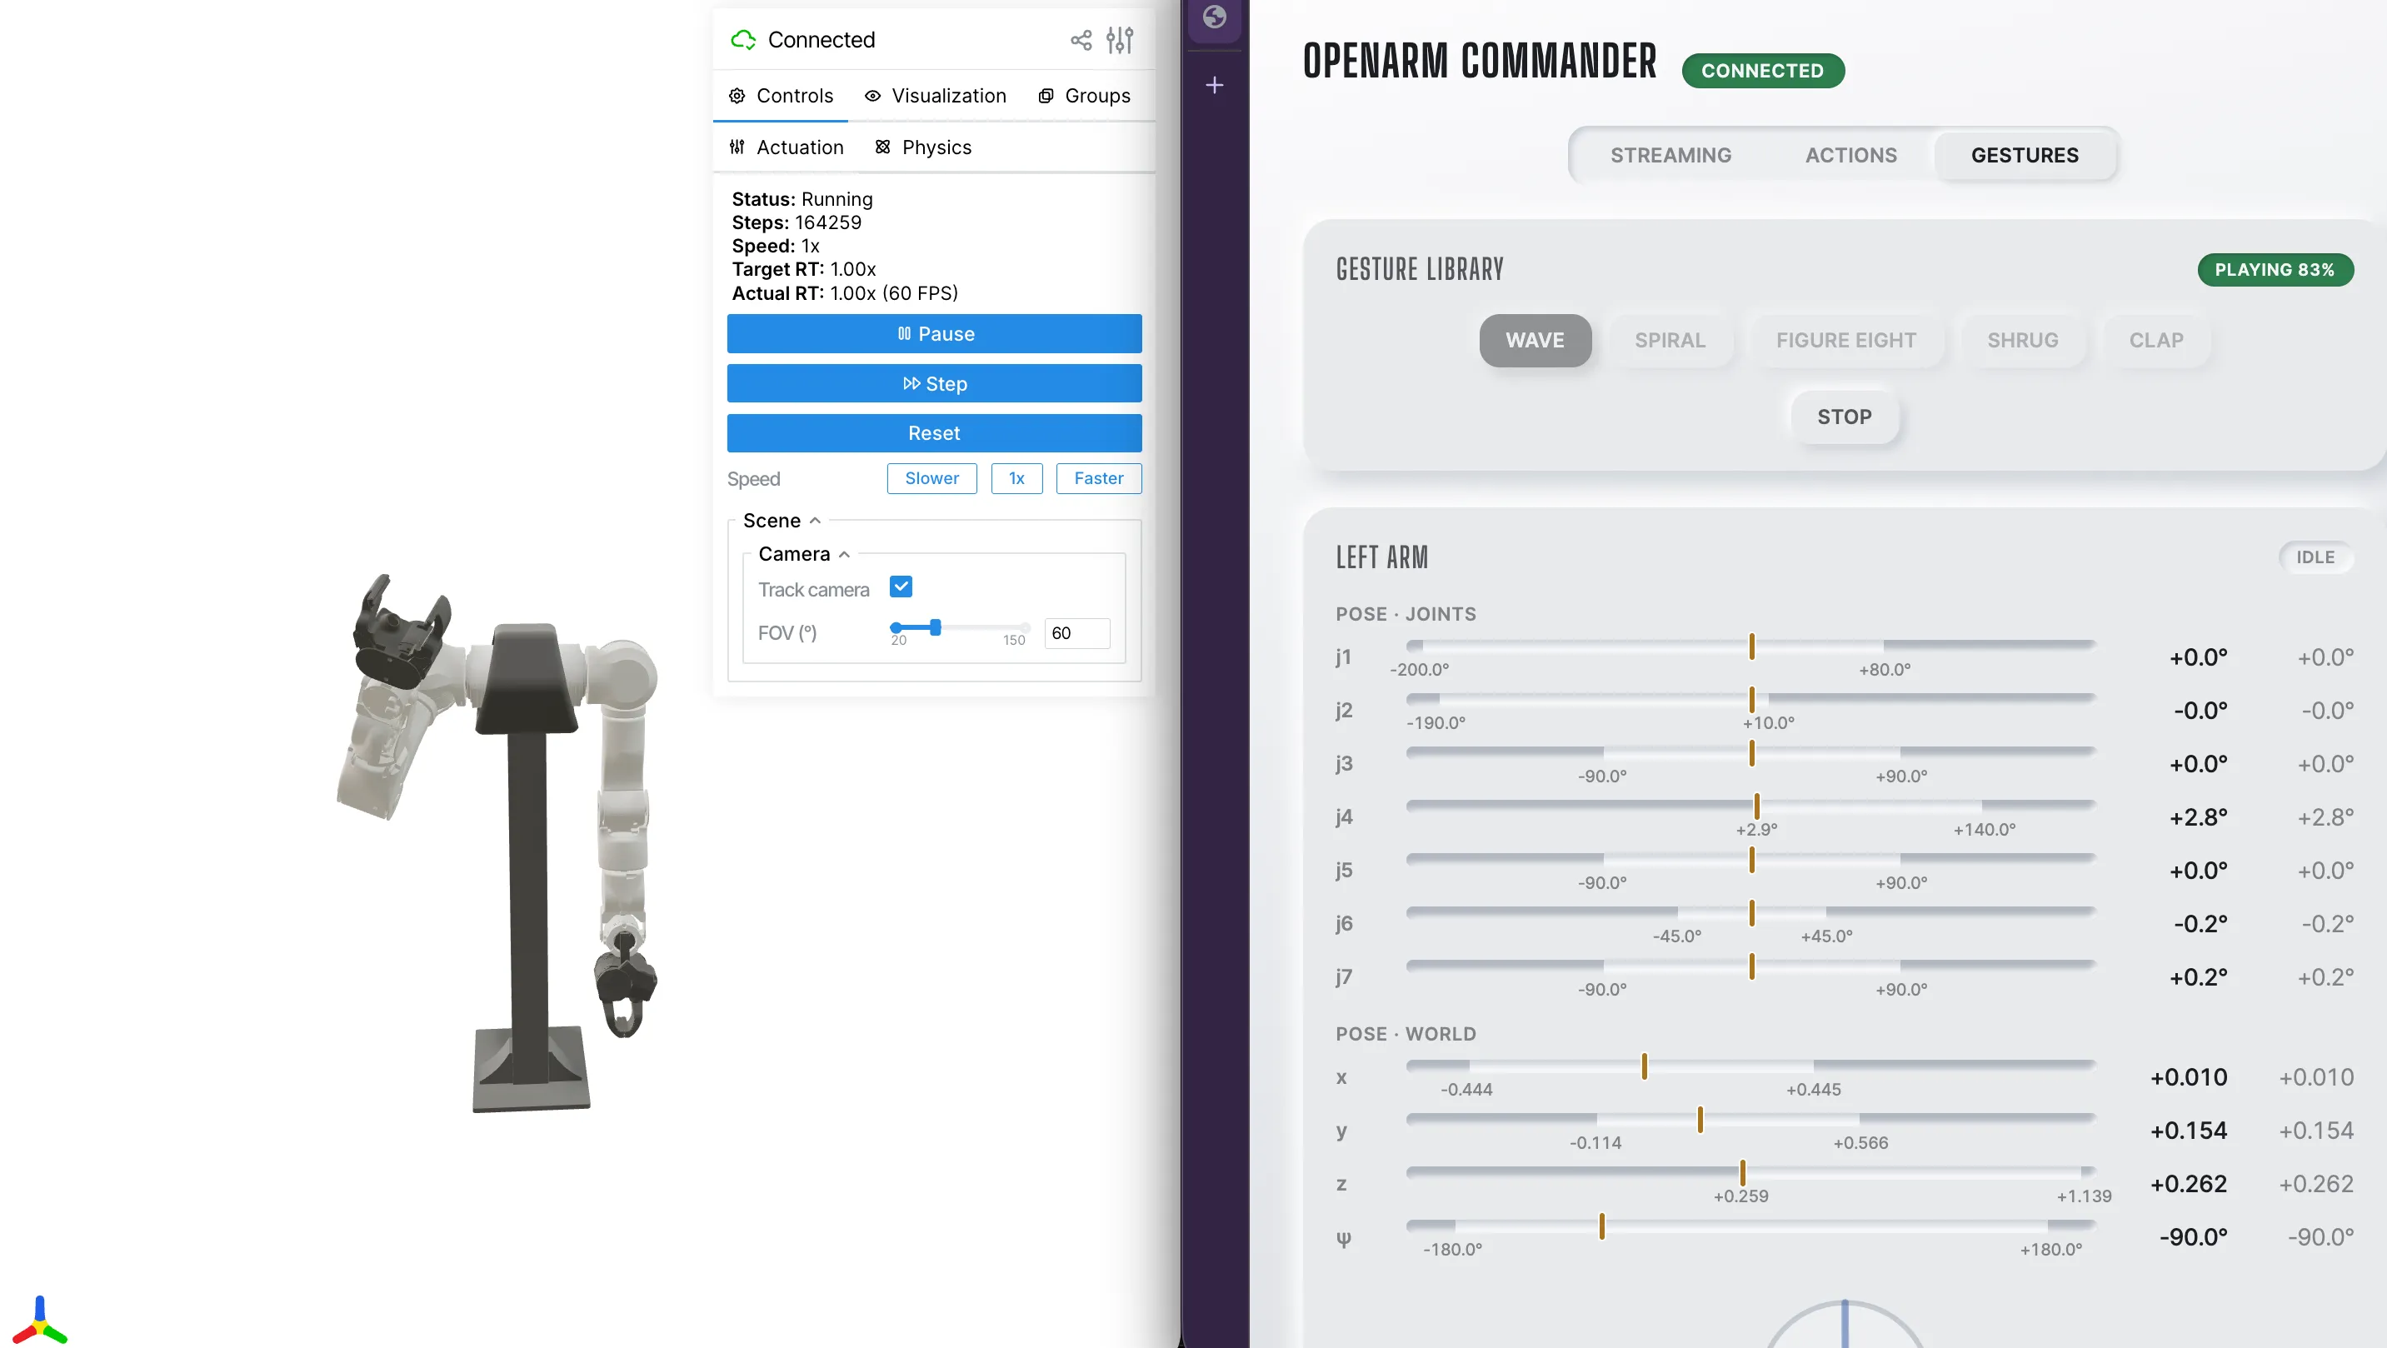This screenshot has width=2387, height=1348.
Task: Select the Actuation sub-tab
Action: (x=786, y=147)
